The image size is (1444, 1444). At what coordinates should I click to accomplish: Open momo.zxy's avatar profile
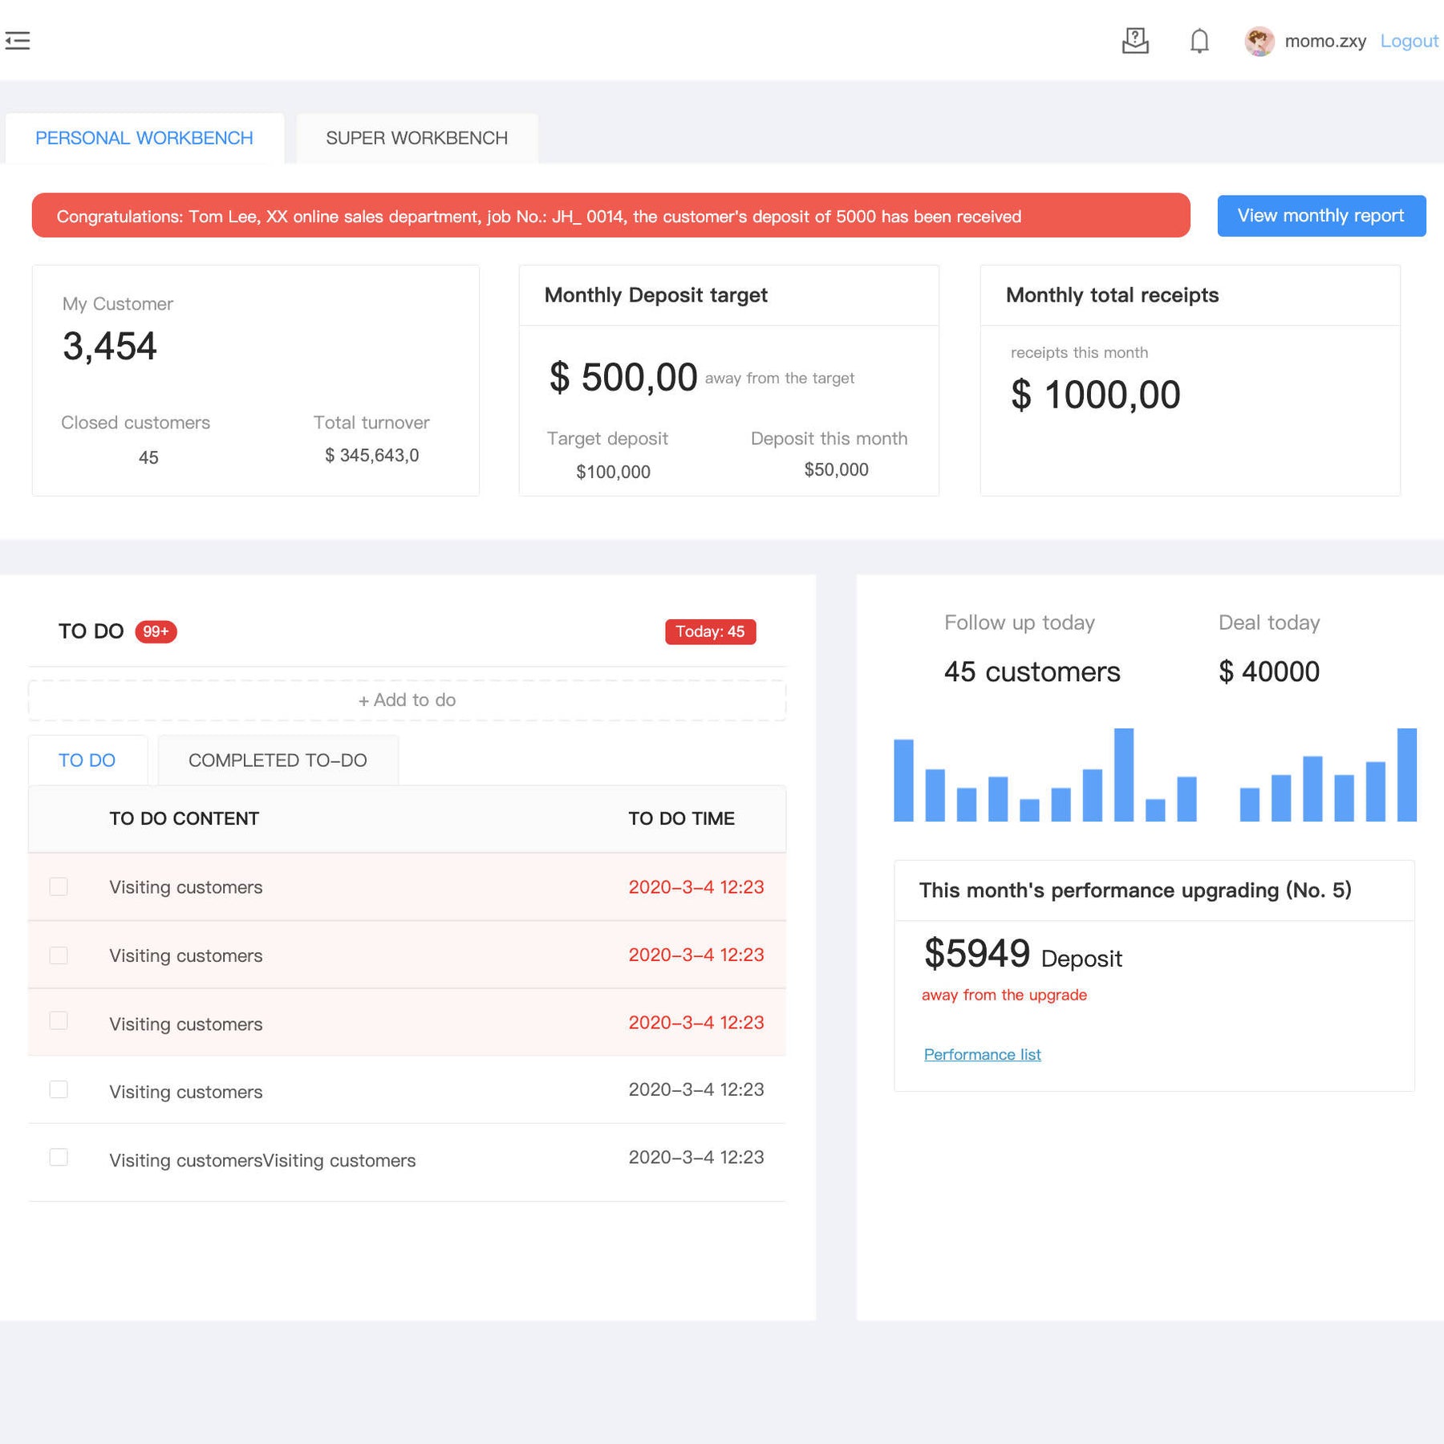[1259, 41]
